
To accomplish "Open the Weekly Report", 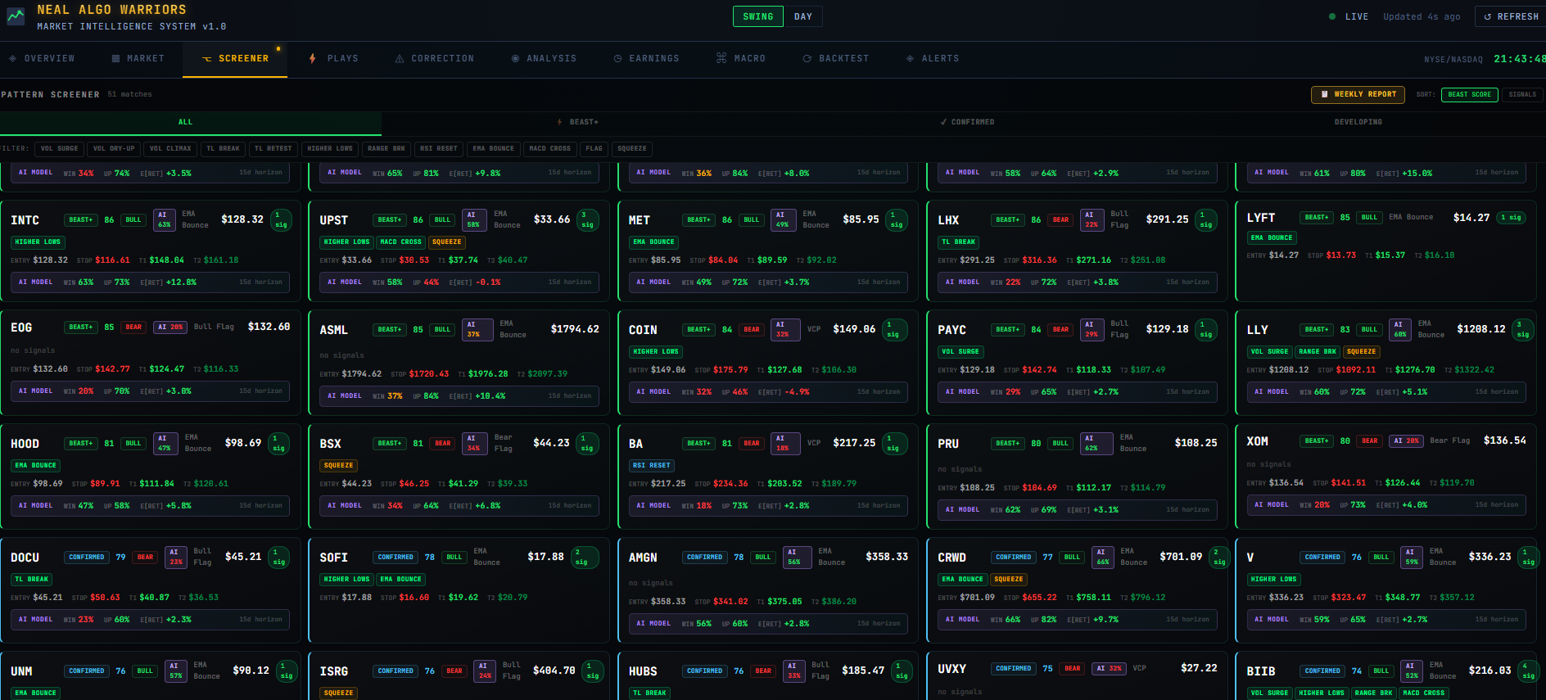I will tap(1358, 94).
